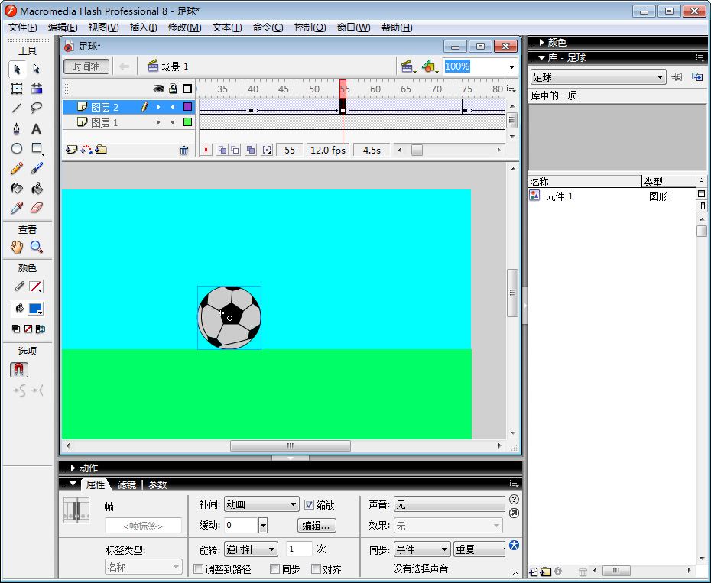711x583 pixels.
Task: Select the Ink Bottle tool
Action: [17, 188]
